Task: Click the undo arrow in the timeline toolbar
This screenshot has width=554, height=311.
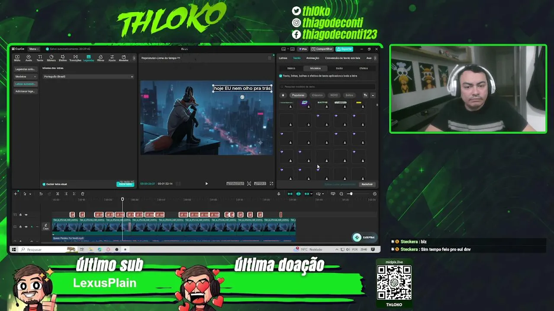Action: coord(41,194)
